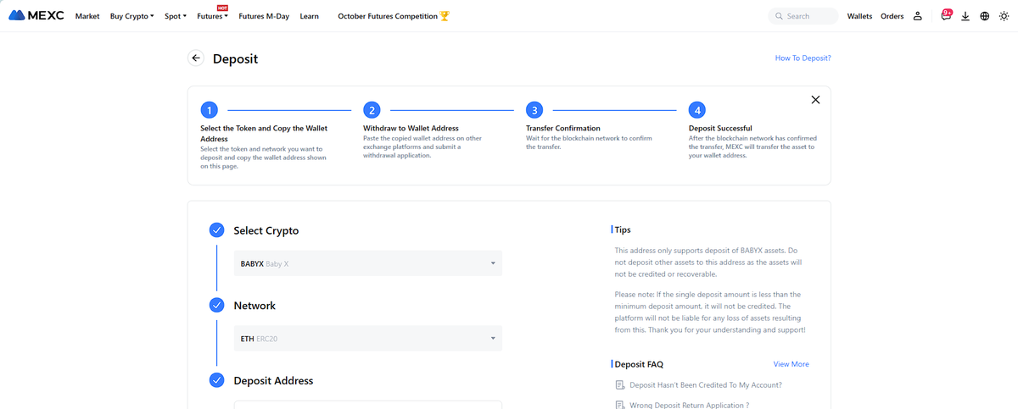Go back using the Deposit back arrow
The width and height of the screenshot is (1018, 409).
(x=196, y=58)
